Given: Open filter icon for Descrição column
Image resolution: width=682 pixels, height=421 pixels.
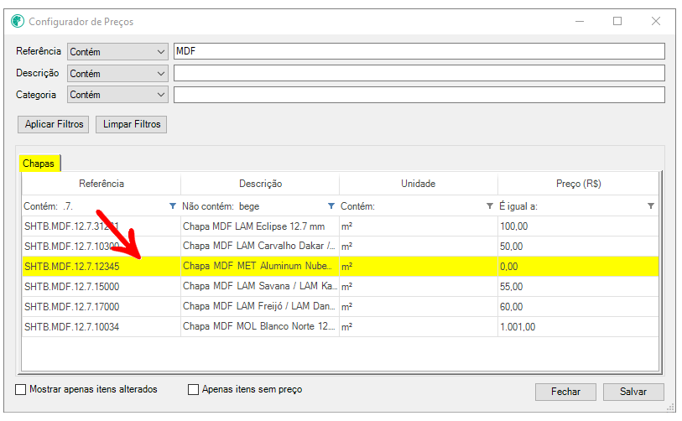Looking at the screenshot, I should 331,205.
